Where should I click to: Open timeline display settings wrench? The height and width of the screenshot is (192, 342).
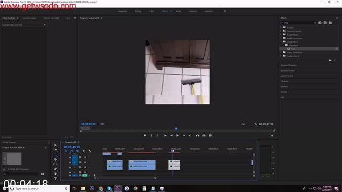pos(90,151)
